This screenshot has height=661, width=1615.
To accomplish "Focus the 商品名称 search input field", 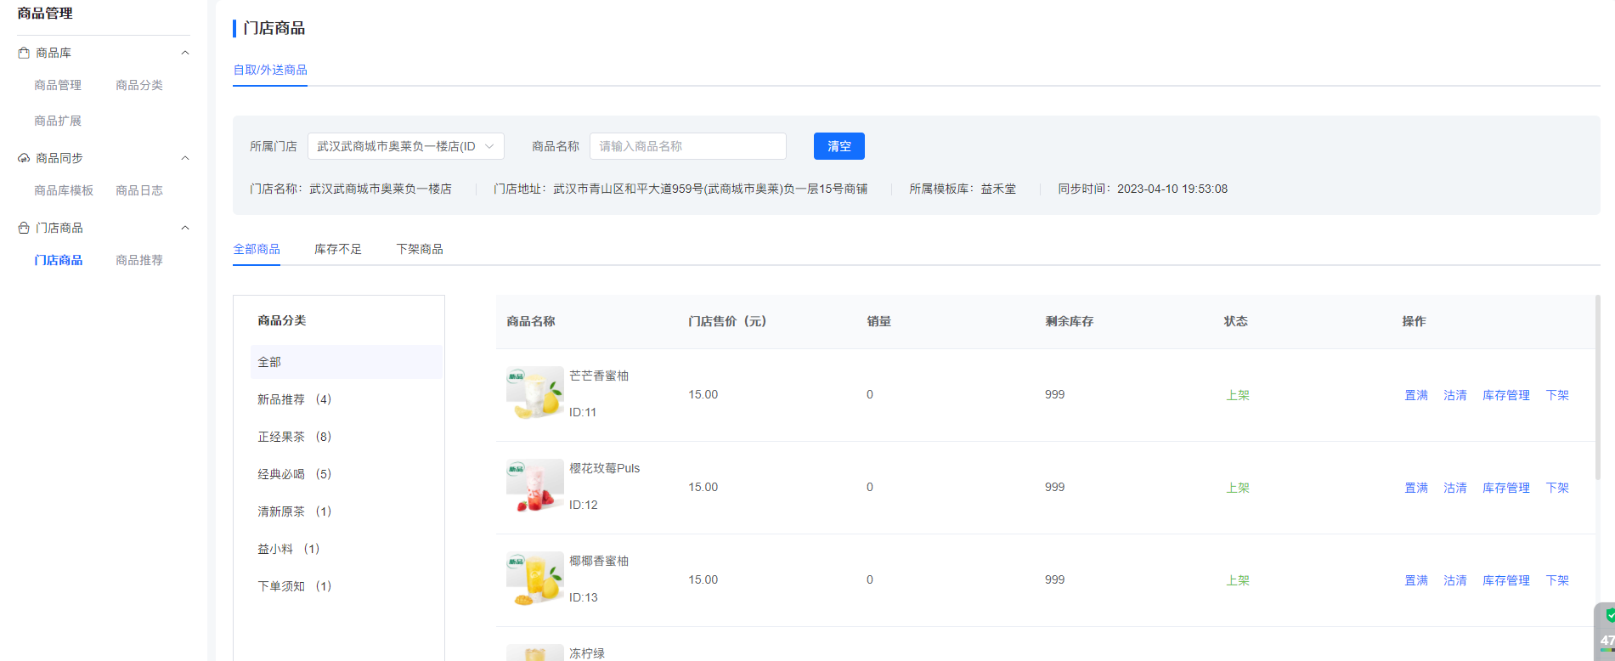I will pos(688,146).
